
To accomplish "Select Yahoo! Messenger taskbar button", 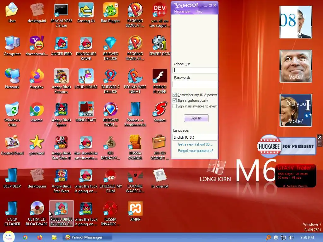I will coord(87,237).
